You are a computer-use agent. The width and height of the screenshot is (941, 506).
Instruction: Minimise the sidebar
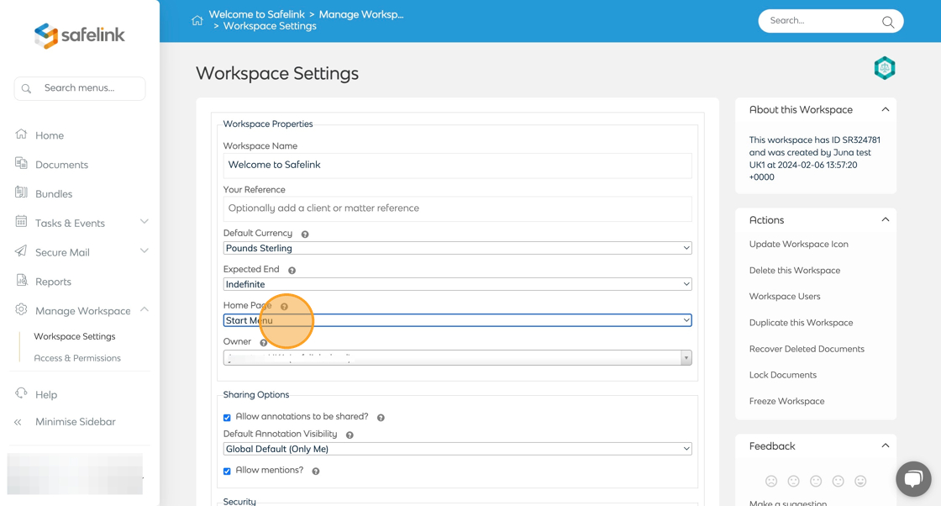[75, 422]
